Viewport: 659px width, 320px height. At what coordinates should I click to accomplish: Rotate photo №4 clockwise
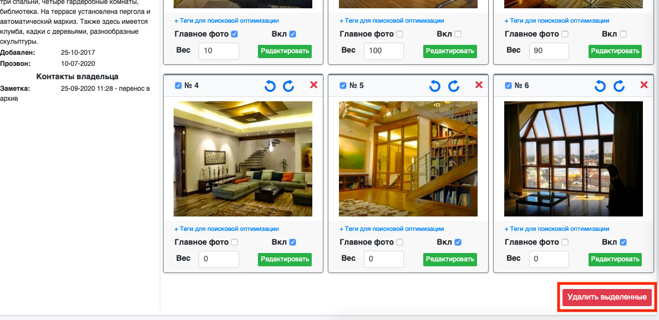288,86
